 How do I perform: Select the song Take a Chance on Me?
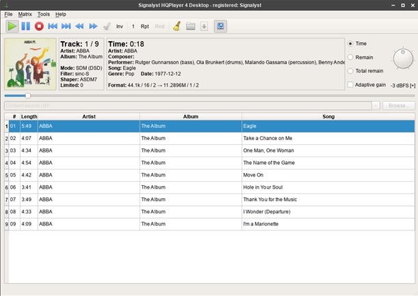tap(267, 139)
